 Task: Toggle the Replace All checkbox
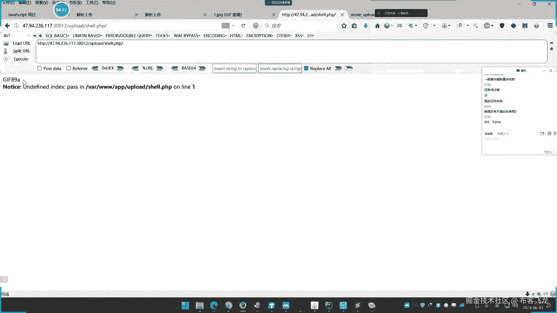(x=306, y=68)
